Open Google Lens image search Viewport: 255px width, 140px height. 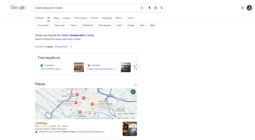(156, 8)
